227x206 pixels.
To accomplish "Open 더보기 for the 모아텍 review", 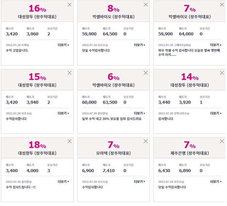I will click(139, 181).
